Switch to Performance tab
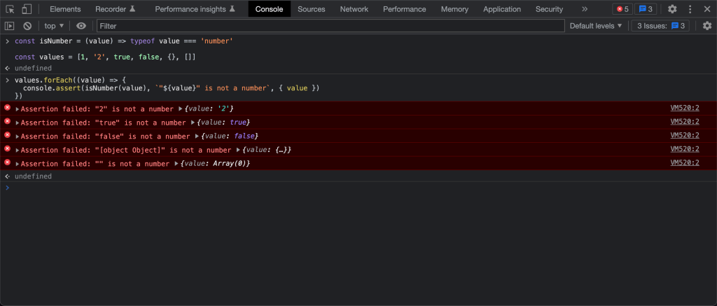 [404, 9]
